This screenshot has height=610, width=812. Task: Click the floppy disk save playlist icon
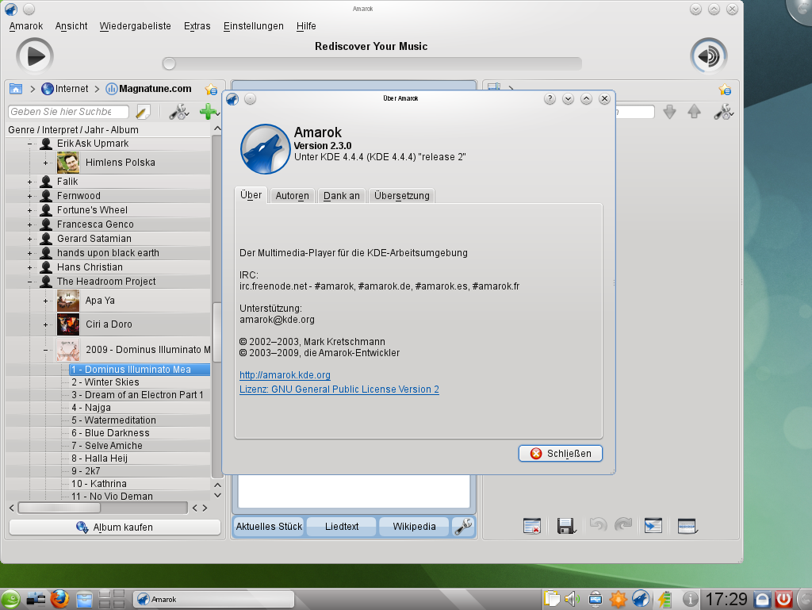click(x=565, y=526)
